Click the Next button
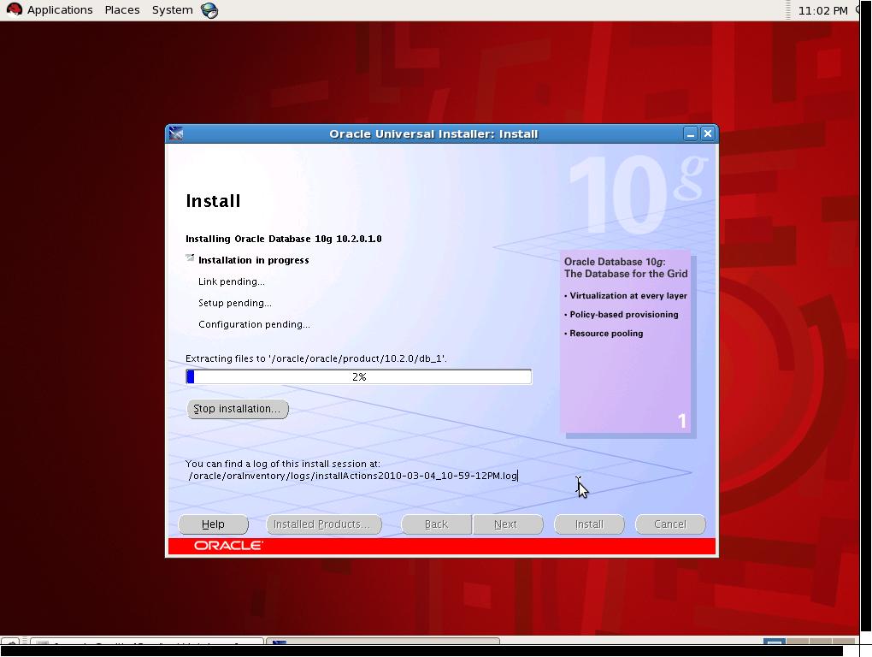Image resolution: width=872 pixels, height=657 pixels. [x=508, y=524]
